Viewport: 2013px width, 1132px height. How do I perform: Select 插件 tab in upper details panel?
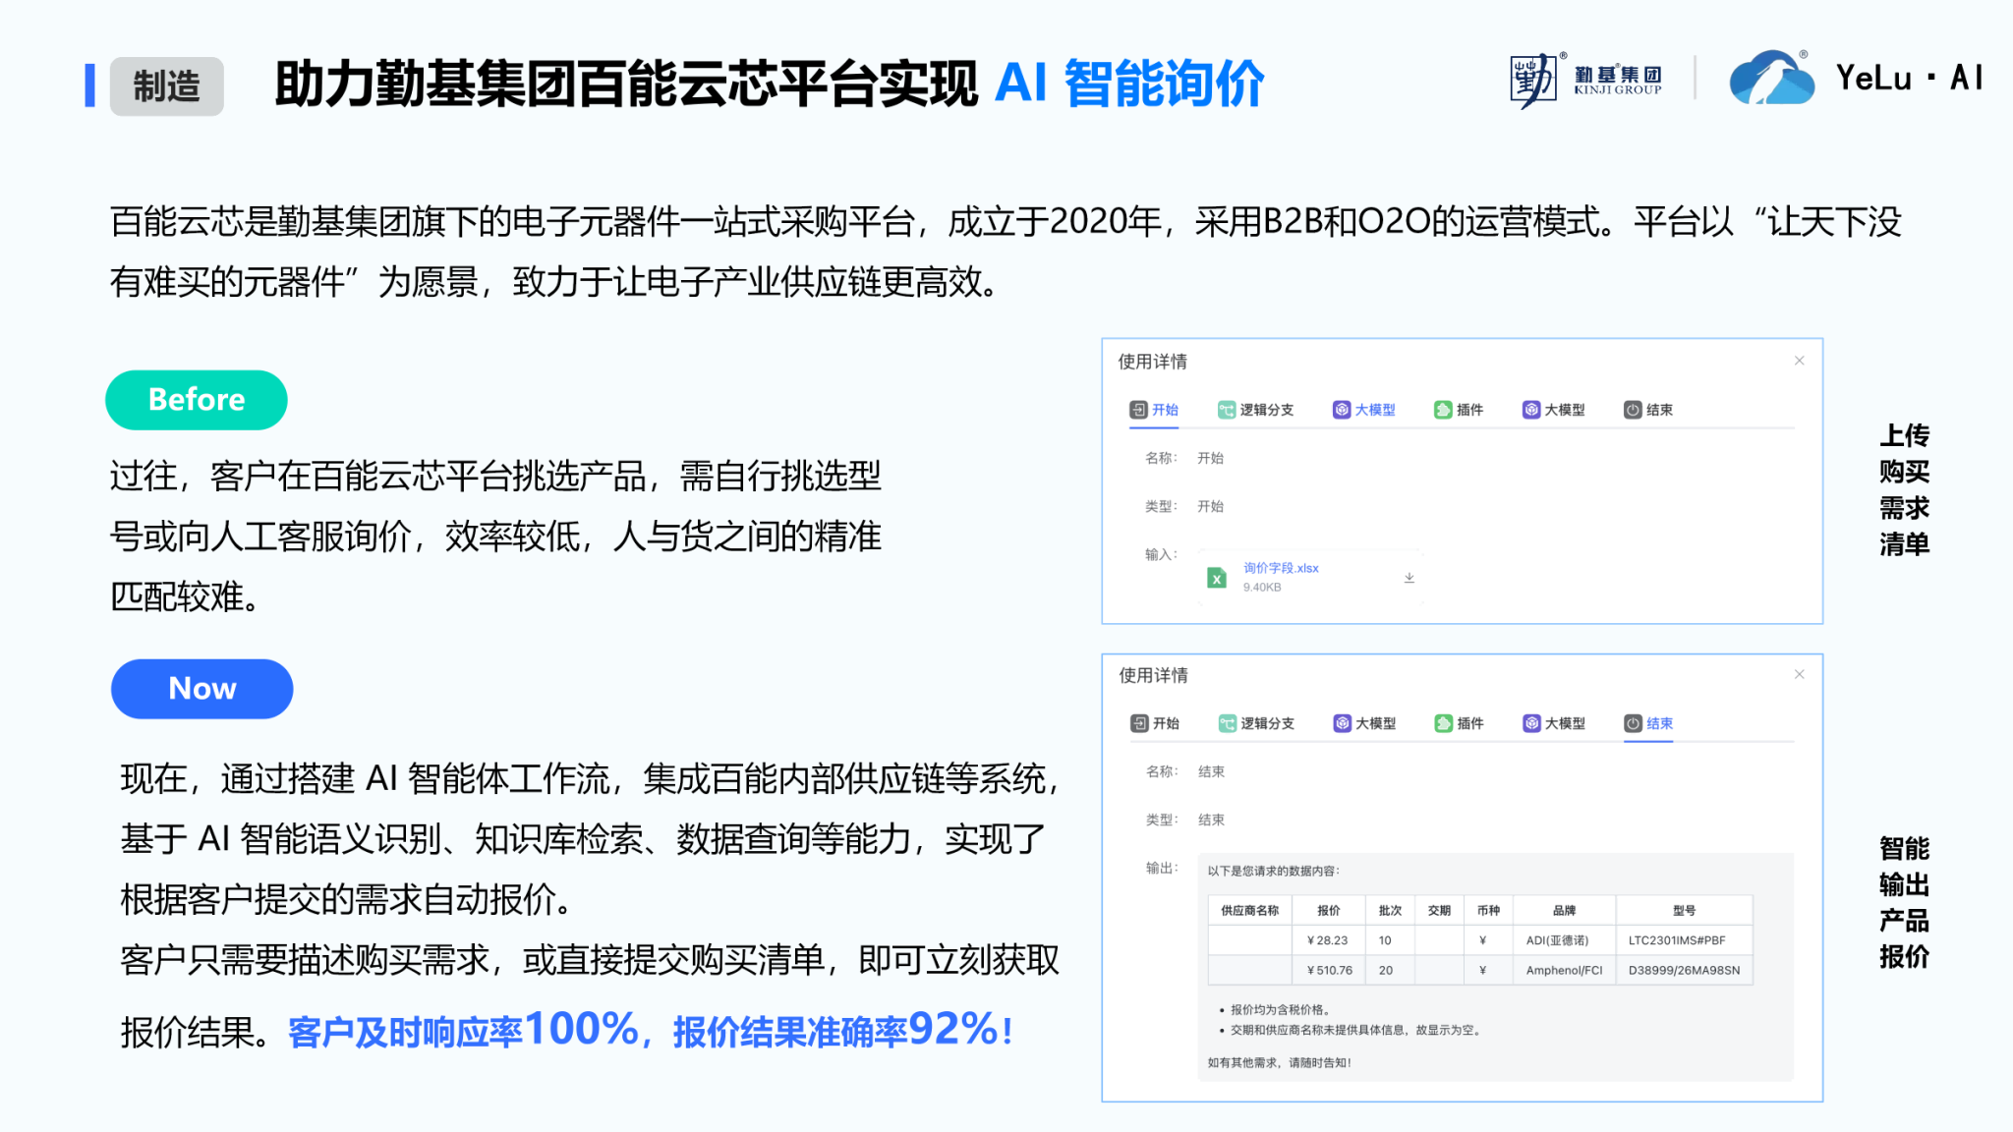tap(1459, 410)
